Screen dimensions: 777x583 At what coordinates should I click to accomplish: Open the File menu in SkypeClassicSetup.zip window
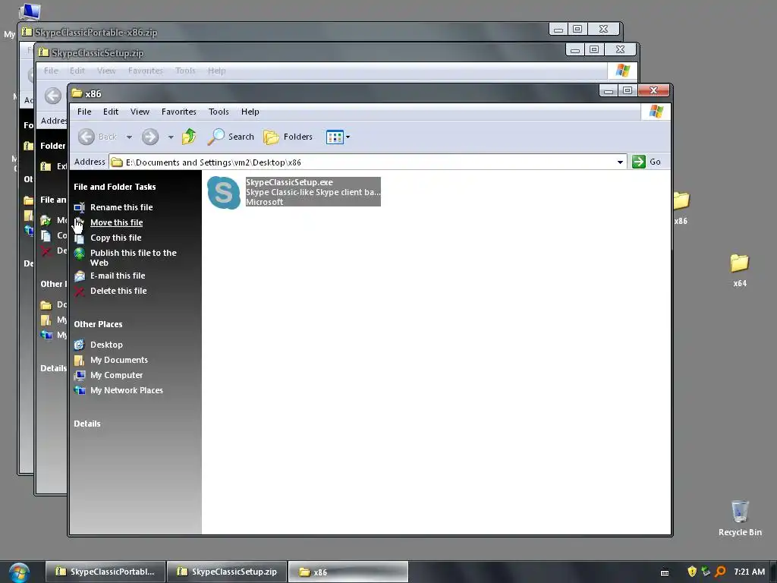pos(51,71)
